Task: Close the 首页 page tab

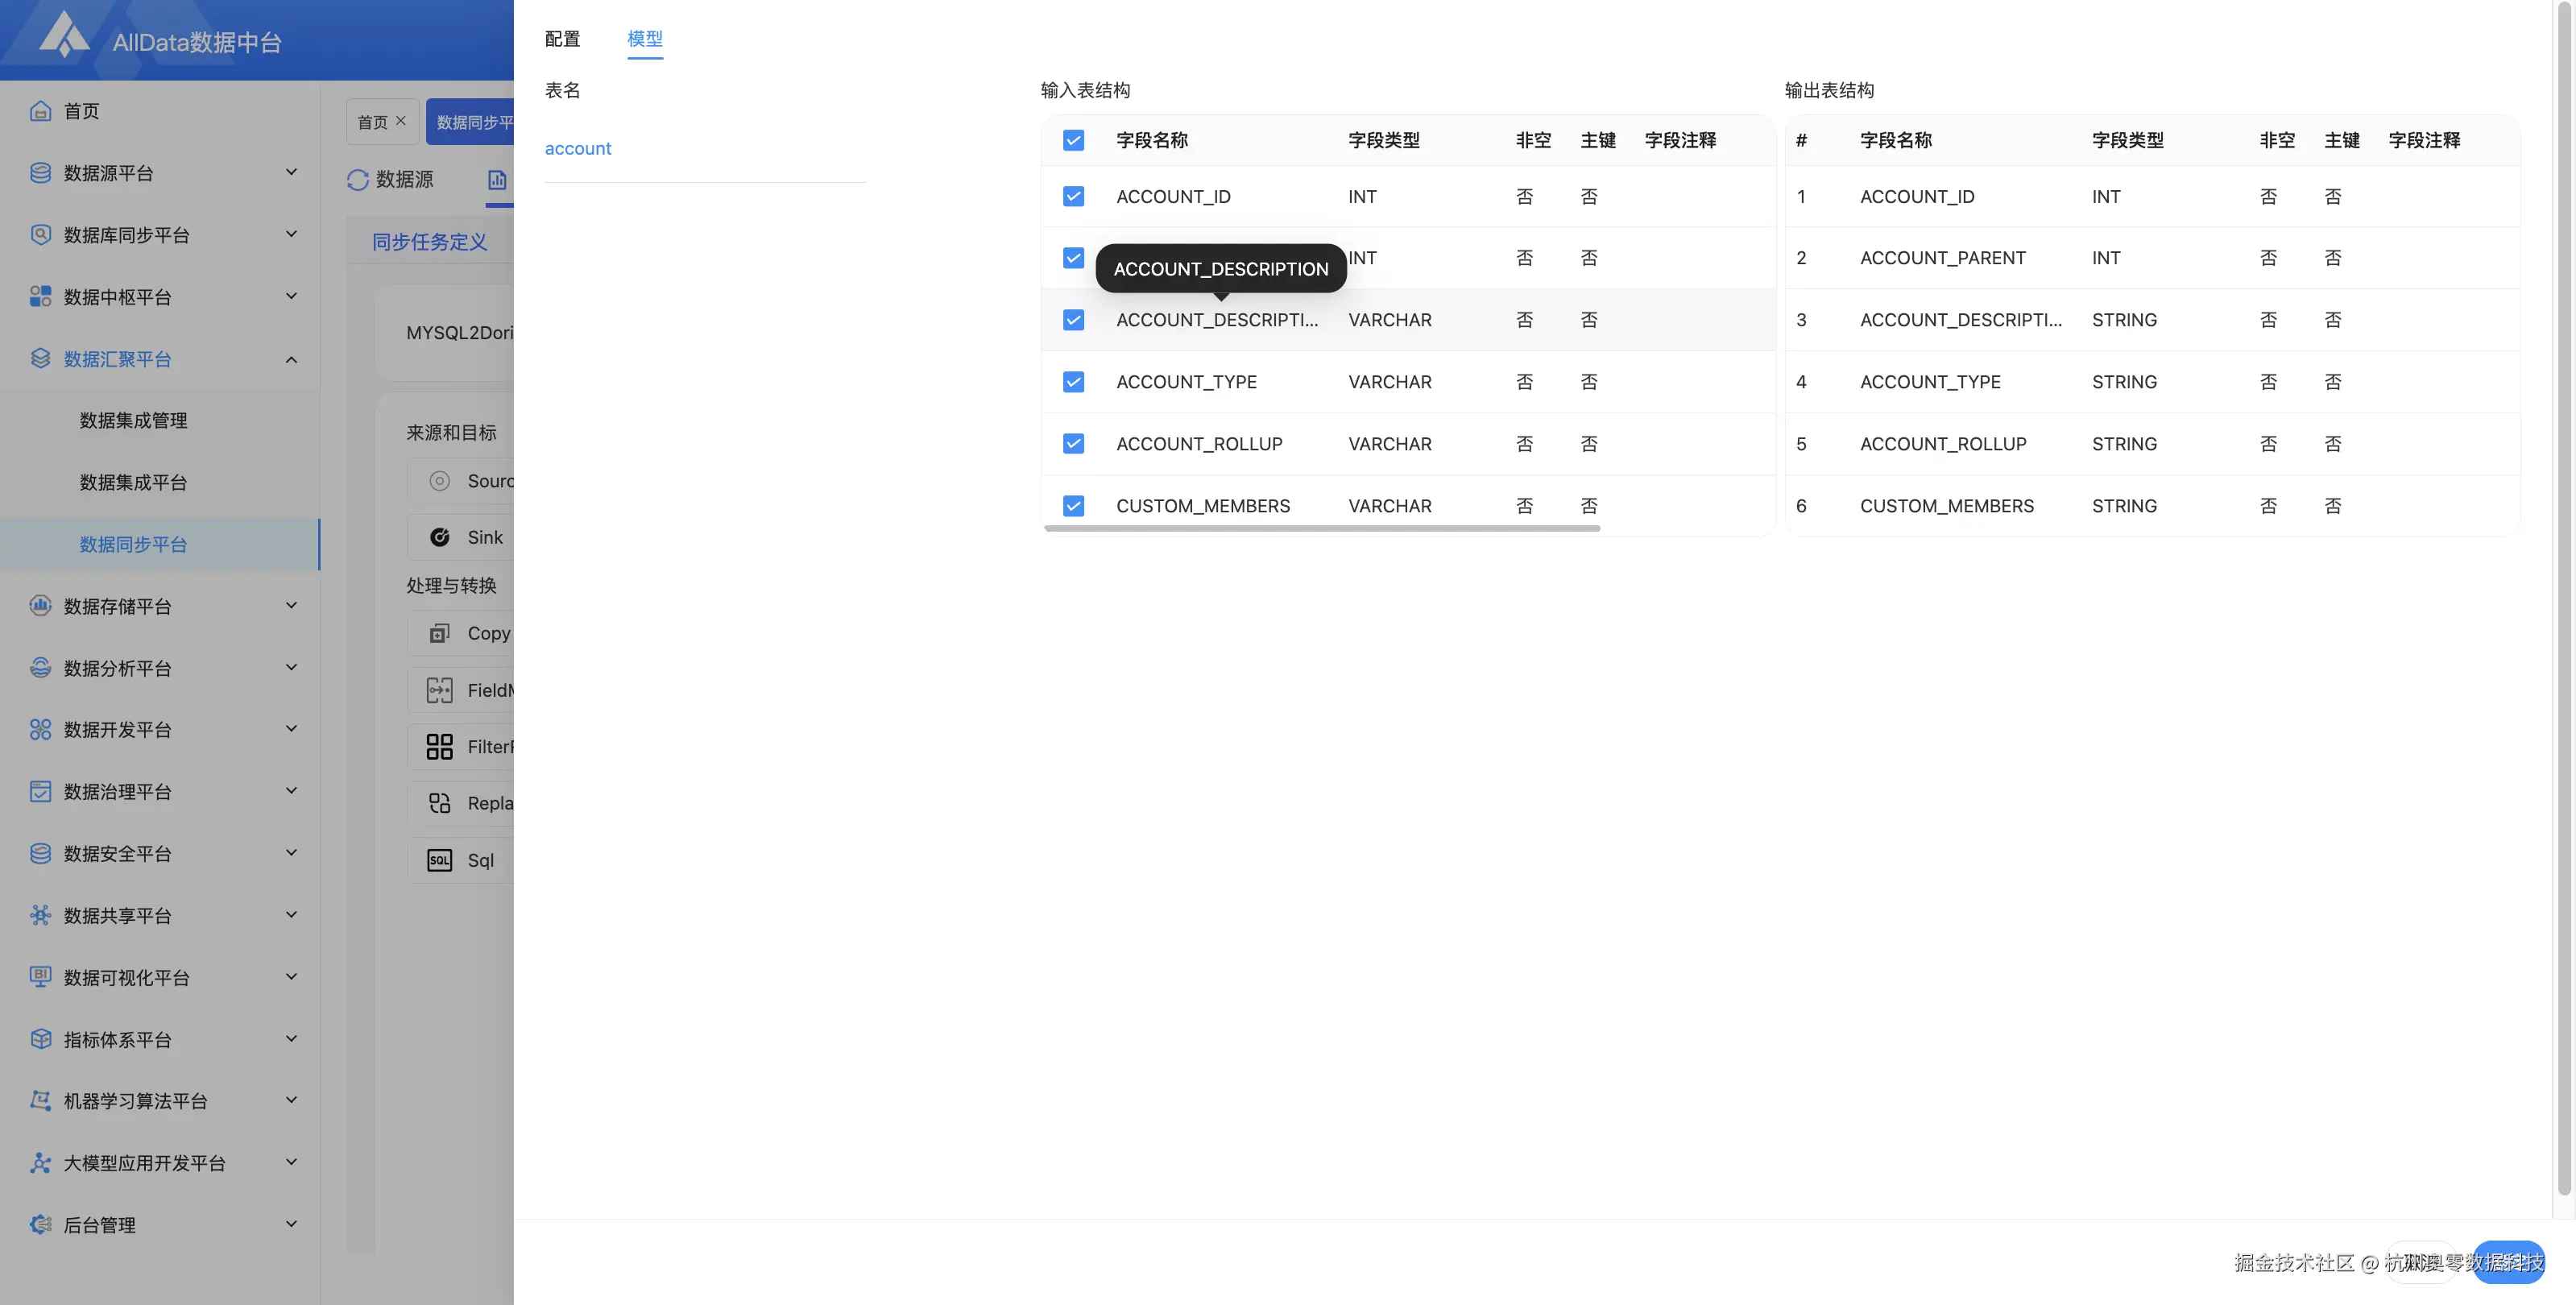Action: point(401,121)
